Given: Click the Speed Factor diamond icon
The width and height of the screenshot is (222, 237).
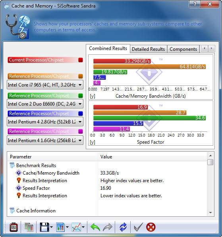Looking at the screenshot, I should pos(19,188).
